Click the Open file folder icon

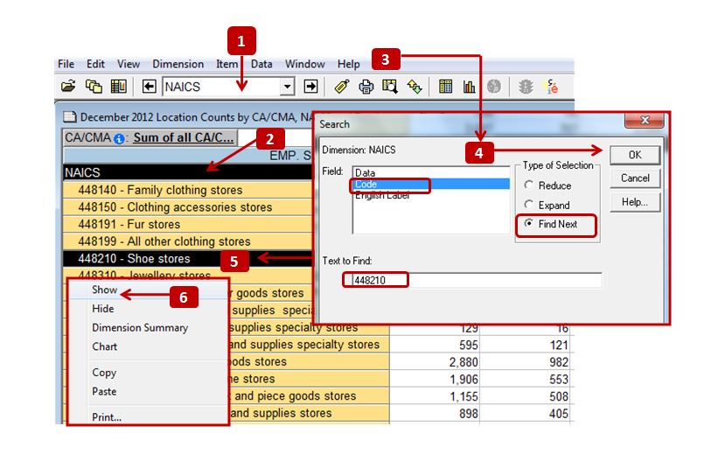coord(68,86)
